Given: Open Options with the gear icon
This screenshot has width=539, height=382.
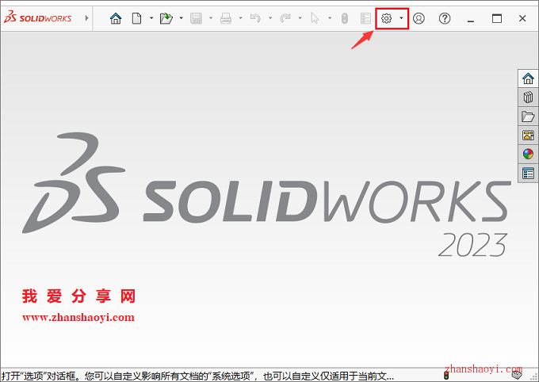Looking at the screenshot, I should click(386, 18).
